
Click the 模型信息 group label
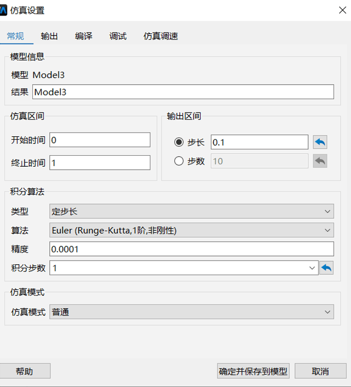(27, 57)
